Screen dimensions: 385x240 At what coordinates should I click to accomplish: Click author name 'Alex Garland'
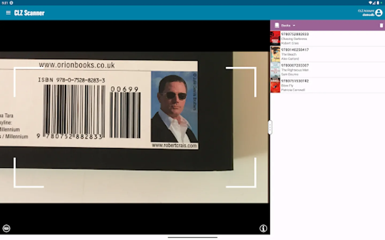(290, 59)
